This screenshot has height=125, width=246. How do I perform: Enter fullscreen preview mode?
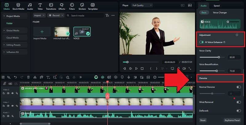coord(190,68)
